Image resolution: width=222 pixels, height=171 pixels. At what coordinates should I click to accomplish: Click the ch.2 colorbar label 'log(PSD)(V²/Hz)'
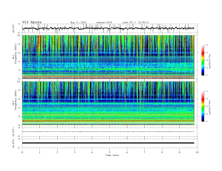[x=210, y=107]
